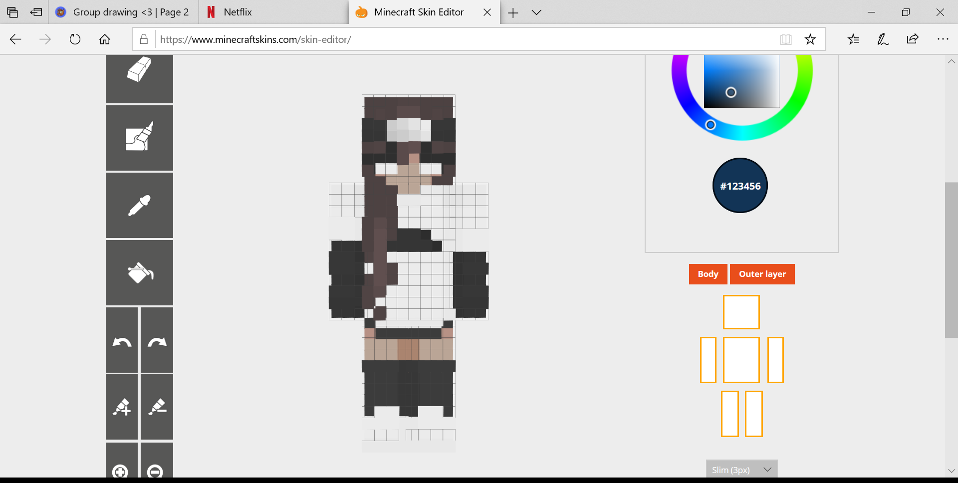Go back to previous page
This screenshot has width=958, height=483.
(x=15, y=39)
